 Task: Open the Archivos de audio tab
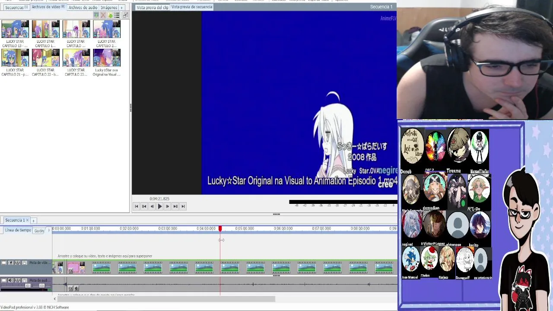pos(83,7)
